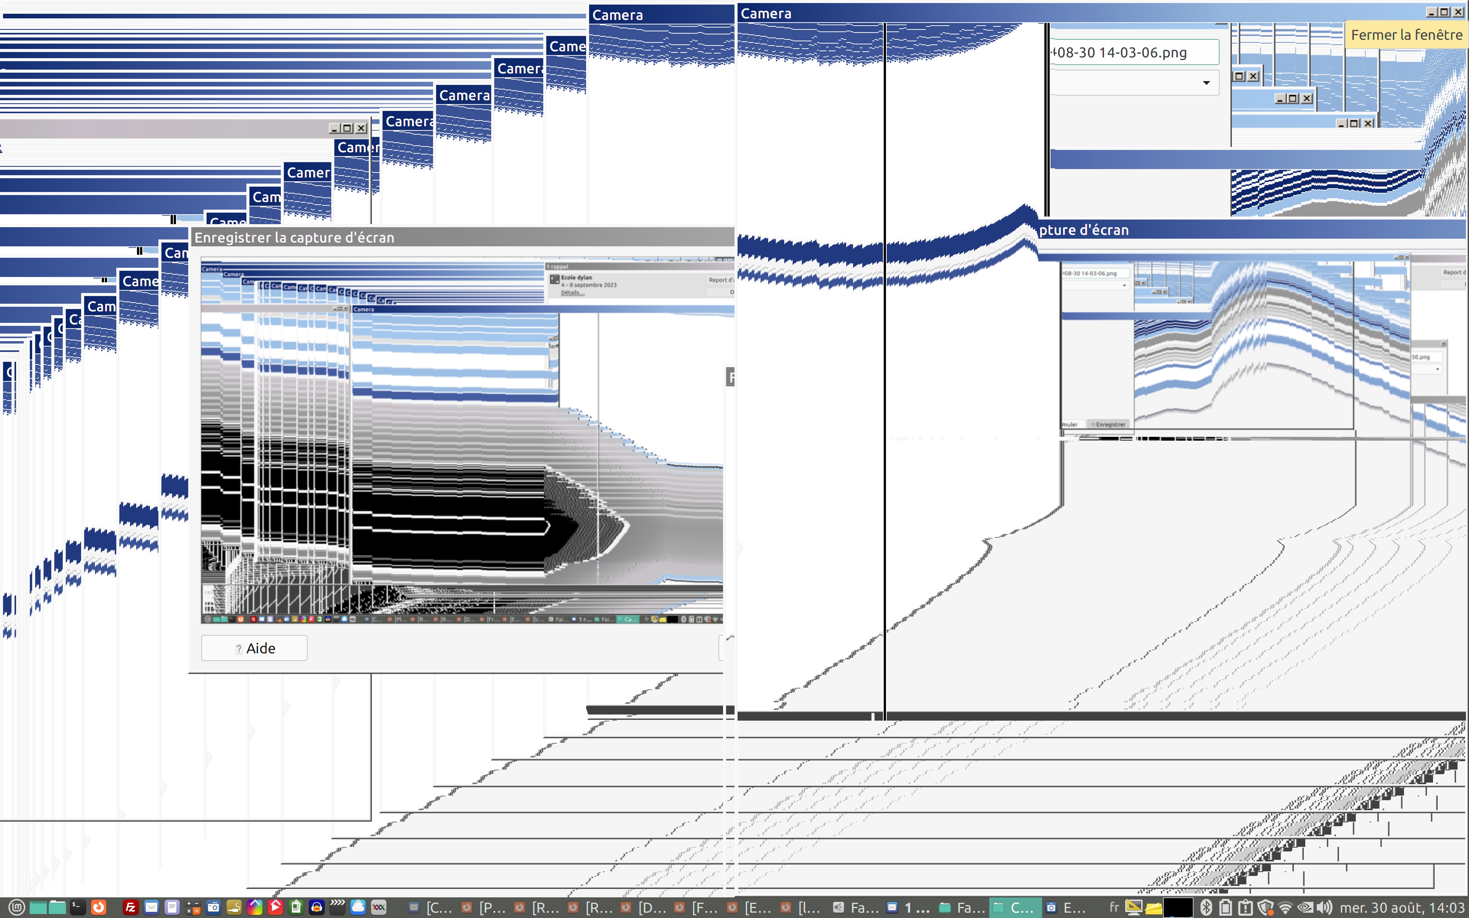Screen dimensions: 1469x918
Task: Launch the screenshot camera tool
Action: [x=214, y=907]
